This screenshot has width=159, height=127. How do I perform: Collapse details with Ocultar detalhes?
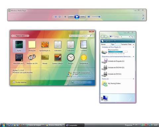20,82
